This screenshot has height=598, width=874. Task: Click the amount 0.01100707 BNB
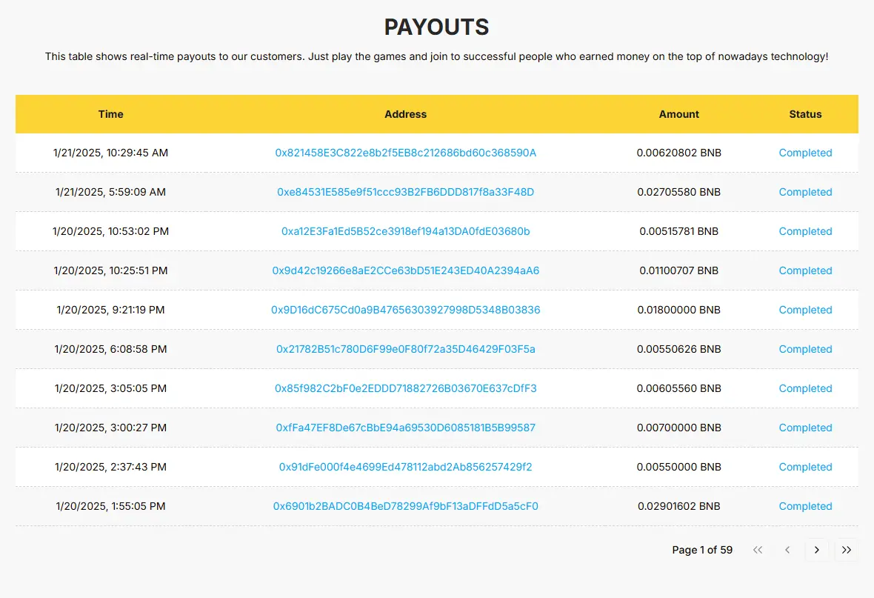[679, 270]
